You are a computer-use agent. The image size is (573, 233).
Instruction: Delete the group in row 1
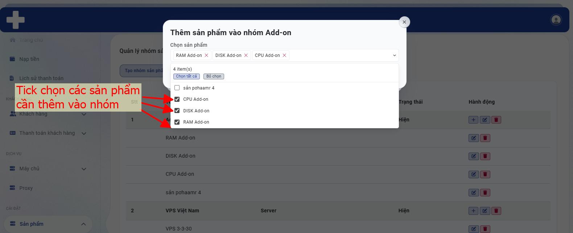(496, 120)
